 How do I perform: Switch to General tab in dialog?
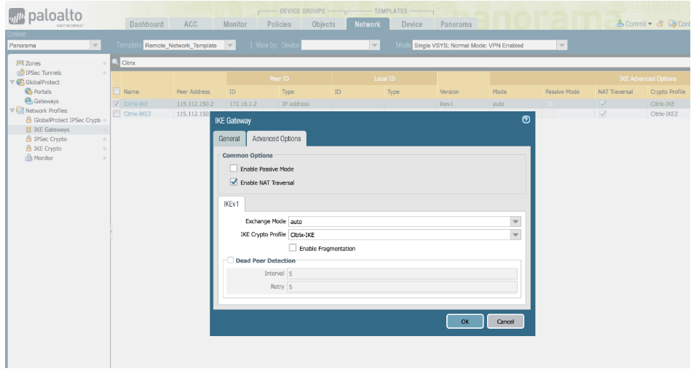[229, 139]
